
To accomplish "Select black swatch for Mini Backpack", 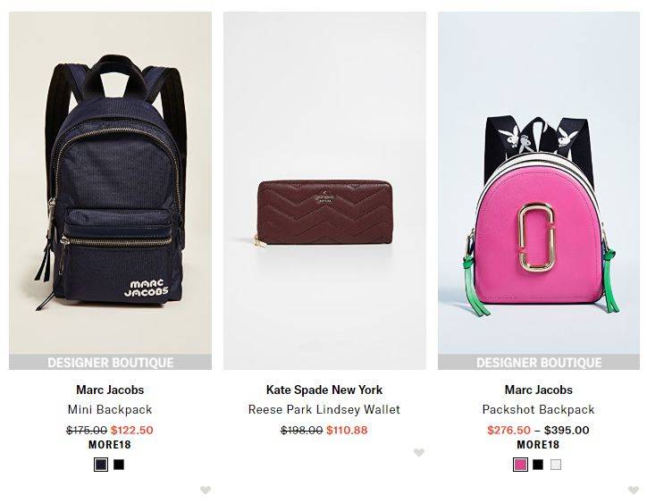I will point(119,465).
